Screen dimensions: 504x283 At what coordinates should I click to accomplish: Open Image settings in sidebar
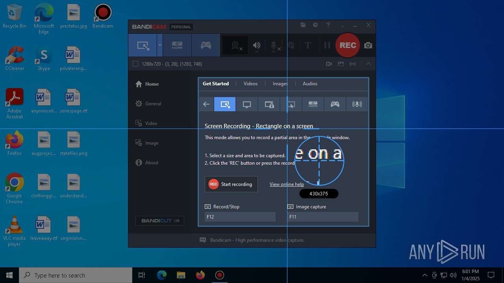[147, 143]
